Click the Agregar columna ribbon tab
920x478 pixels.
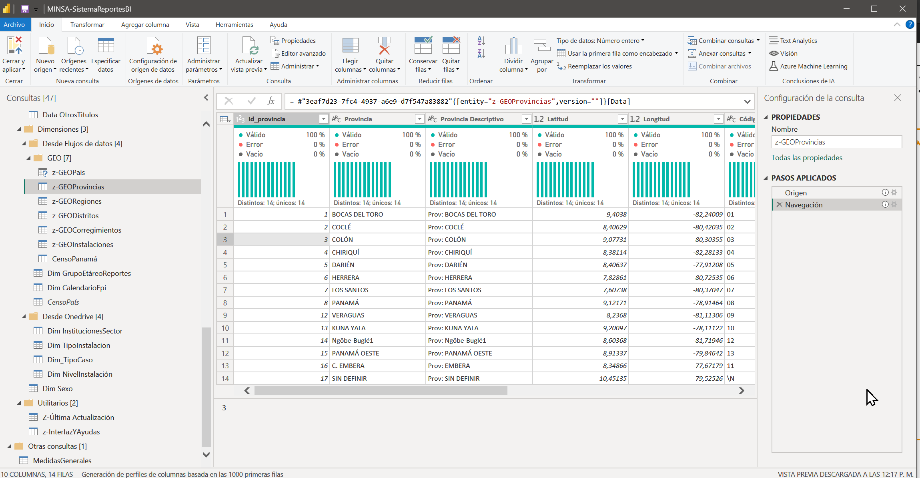144,24
